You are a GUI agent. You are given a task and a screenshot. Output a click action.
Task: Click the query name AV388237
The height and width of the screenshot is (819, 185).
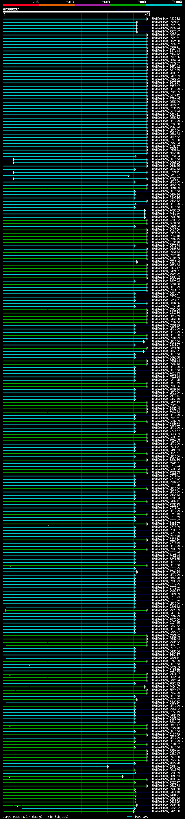(x=11, y=10)
